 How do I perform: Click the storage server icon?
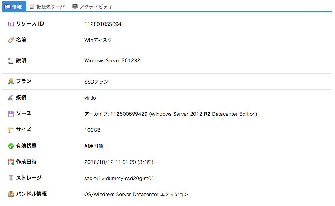coord(11,178)
